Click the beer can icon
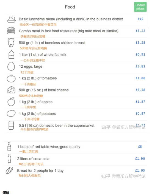The width and height of the screenshot is (152, 196). [x=11, y=125]
